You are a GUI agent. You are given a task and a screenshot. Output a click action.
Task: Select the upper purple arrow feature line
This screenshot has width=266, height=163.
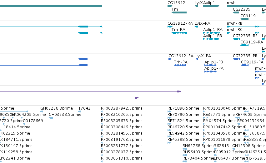90,91
